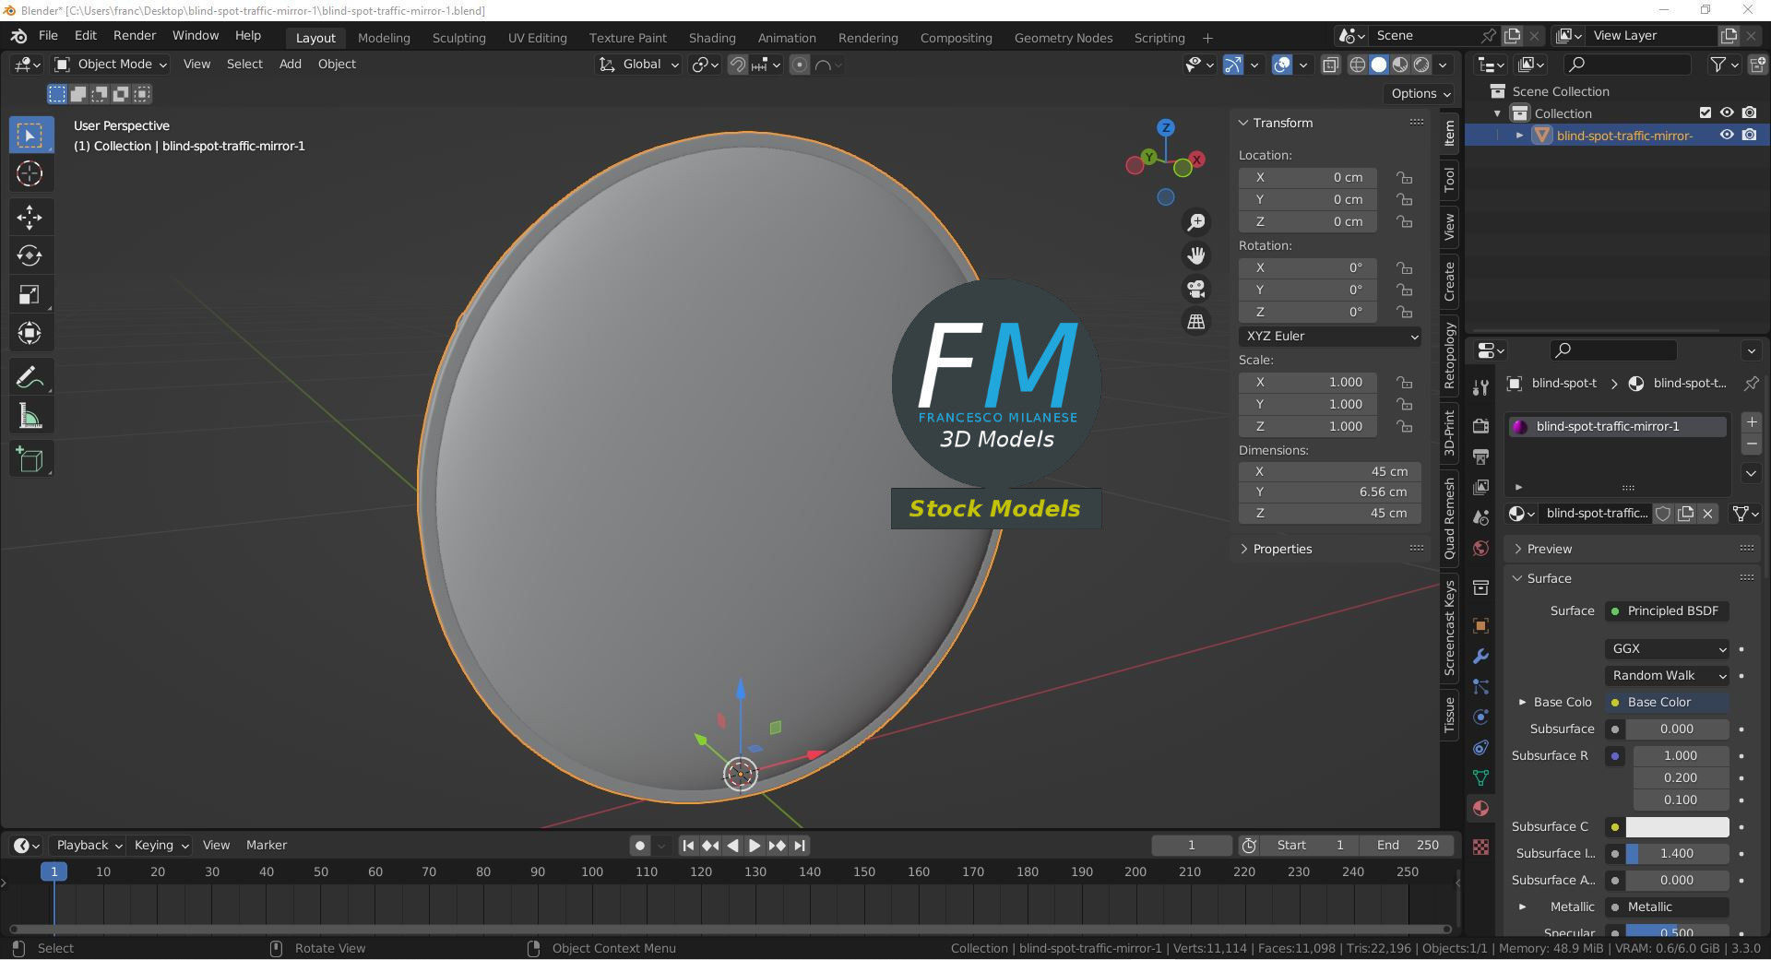Open Render properties icon
The width and height of the screenshot is (1771, 960).
pos(1480,426)
